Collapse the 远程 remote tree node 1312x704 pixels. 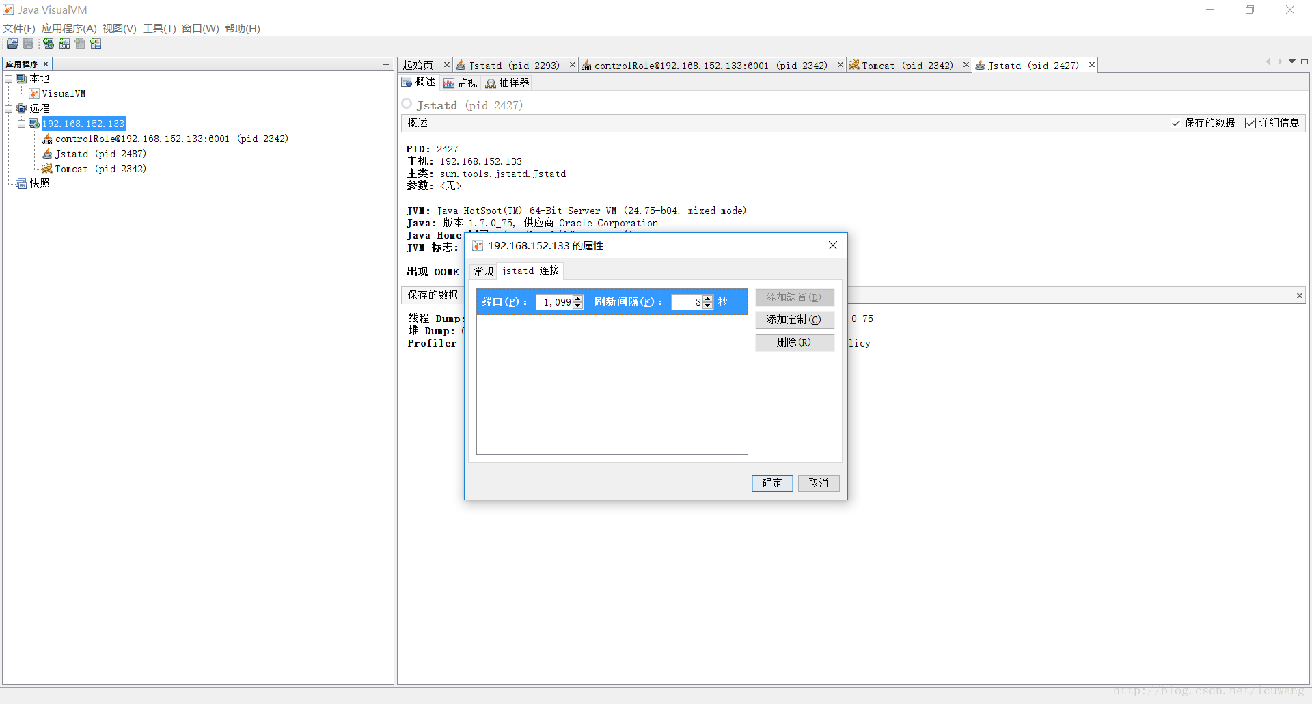9,109
